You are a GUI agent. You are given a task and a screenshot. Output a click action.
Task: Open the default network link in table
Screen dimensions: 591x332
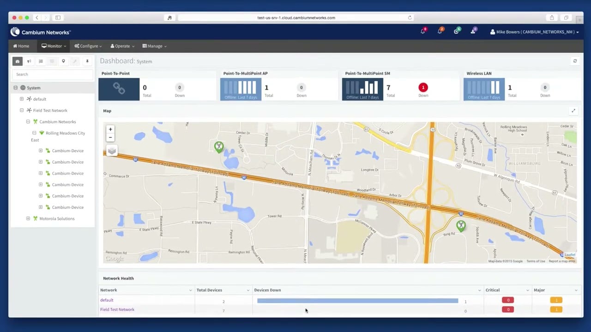point(107,300)
